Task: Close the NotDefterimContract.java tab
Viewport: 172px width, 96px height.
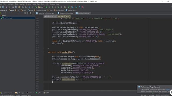Action: pyautogui.click(x=55, y=13)
